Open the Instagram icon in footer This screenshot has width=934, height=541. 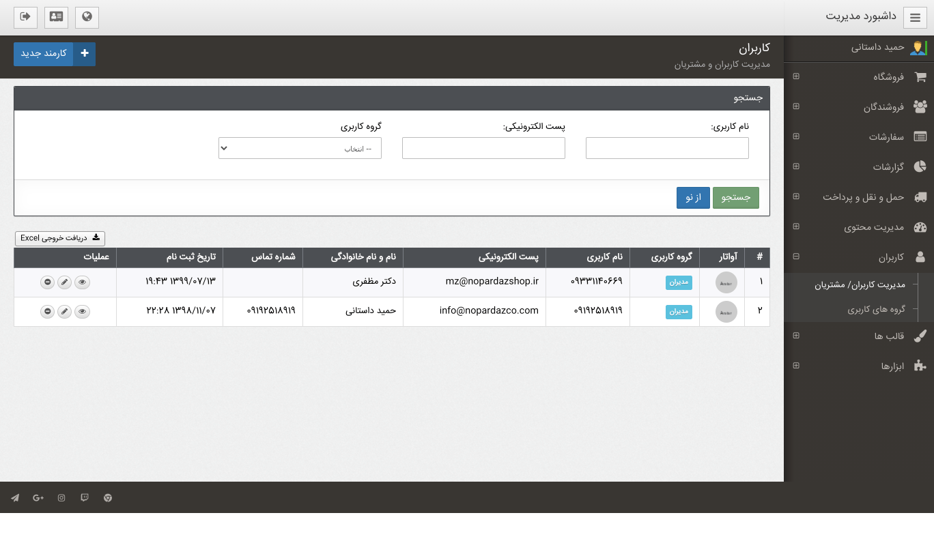tap(61, 498)
